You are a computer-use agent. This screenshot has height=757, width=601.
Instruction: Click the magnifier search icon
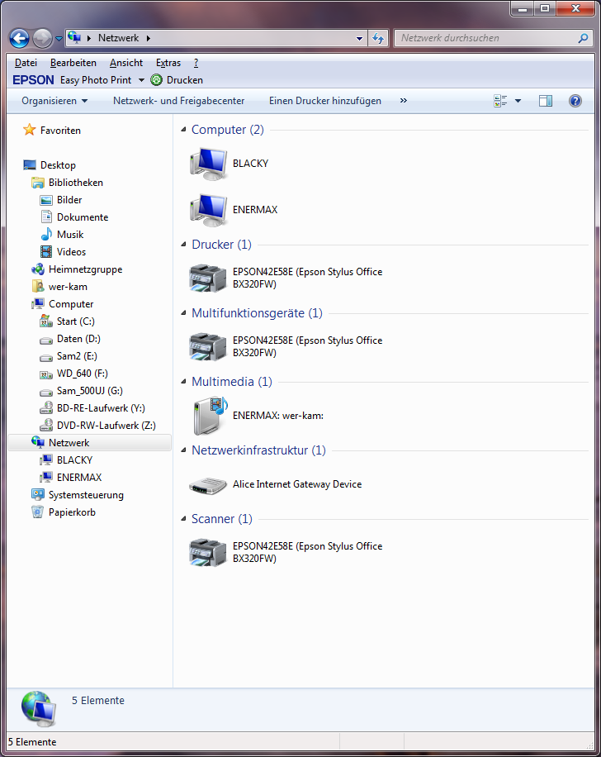(x=583, y=38)
